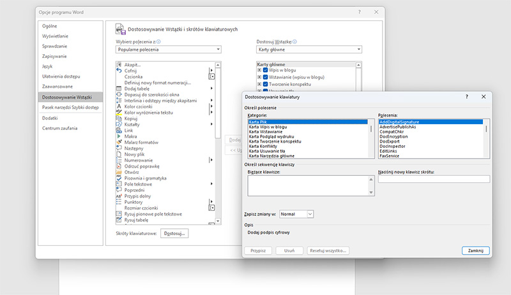
Task: Select the Następny comment icon
Action: [x=119, y=148]
